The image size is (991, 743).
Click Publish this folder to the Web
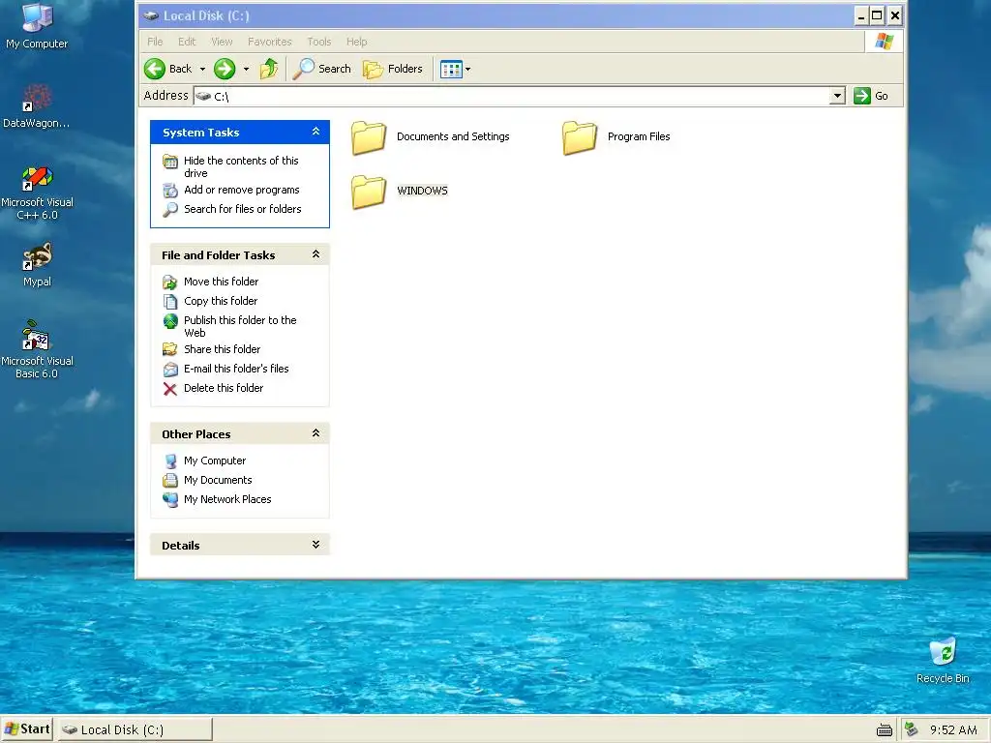coord(240,327)
